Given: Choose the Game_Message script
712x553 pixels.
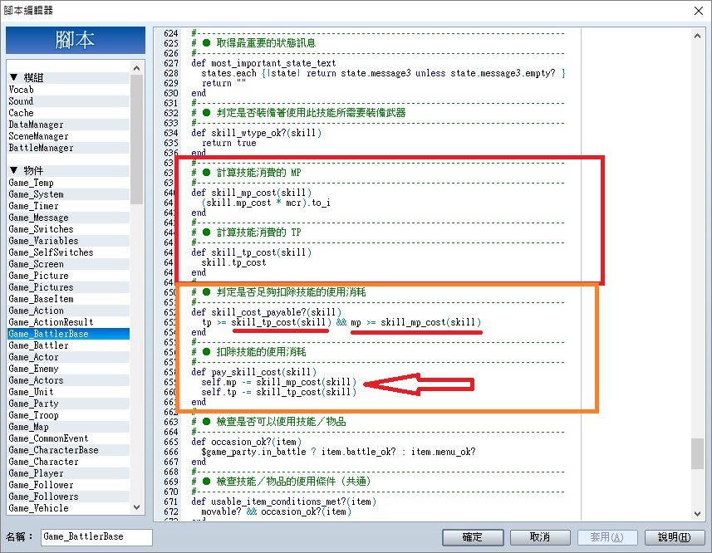Looking at the screenshot, I should 69,218.
